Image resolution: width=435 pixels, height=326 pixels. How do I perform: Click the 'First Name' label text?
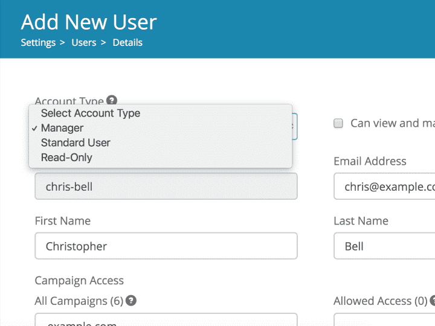63,221
